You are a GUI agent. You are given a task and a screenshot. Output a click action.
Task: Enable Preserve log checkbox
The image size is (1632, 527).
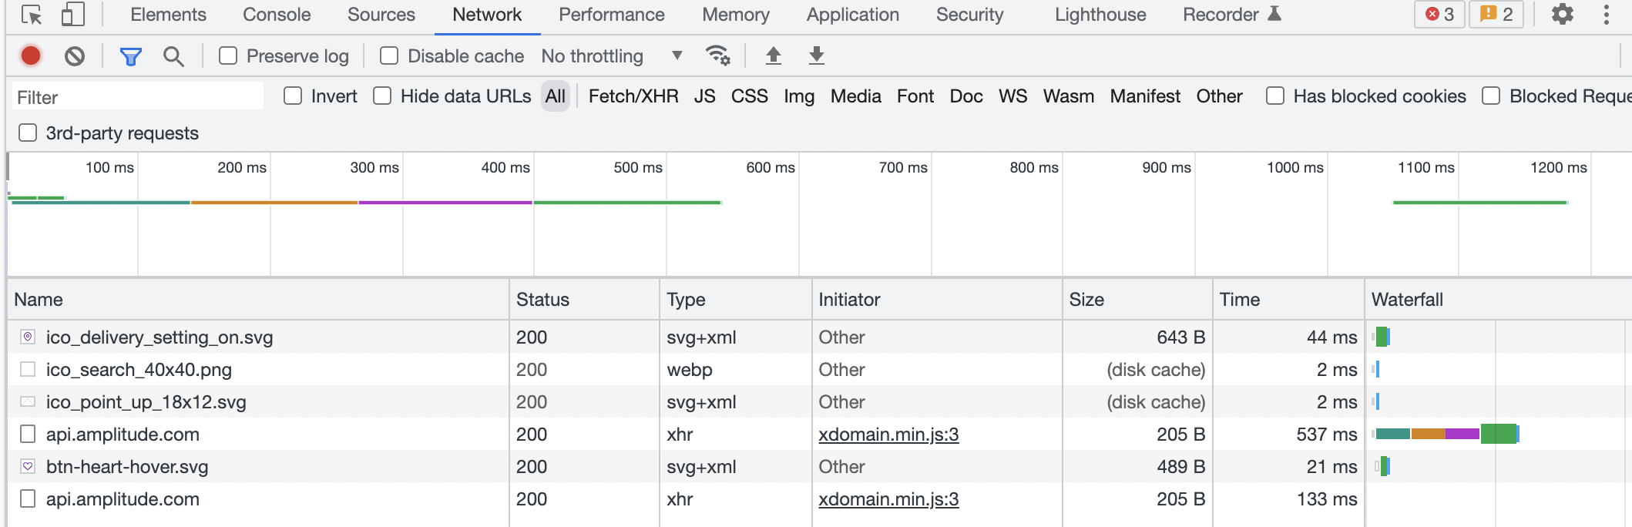pos(228,56)
